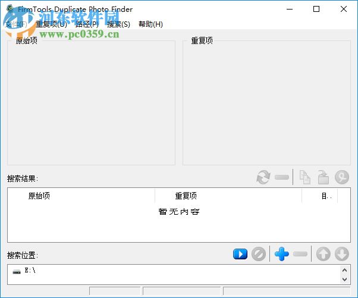The width and height of the screenshot is (358, 298).
Task: Open the 帮助(H) menu
Action: tap(150, 24)
